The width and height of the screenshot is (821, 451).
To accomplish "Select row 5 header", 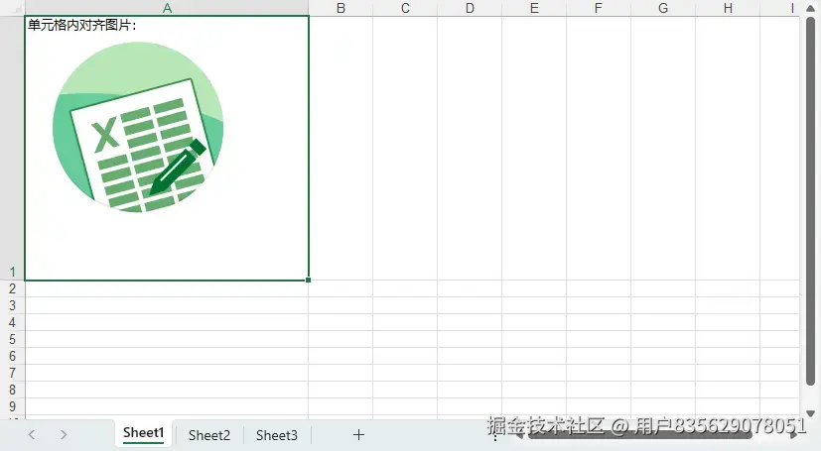I will click(x=13, y=339).
